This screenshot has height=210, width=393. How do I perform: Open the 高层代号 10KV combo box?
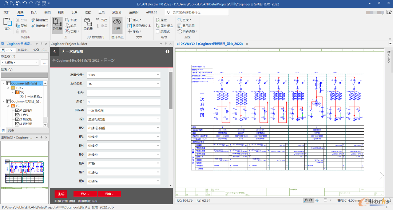coord(124,75)
